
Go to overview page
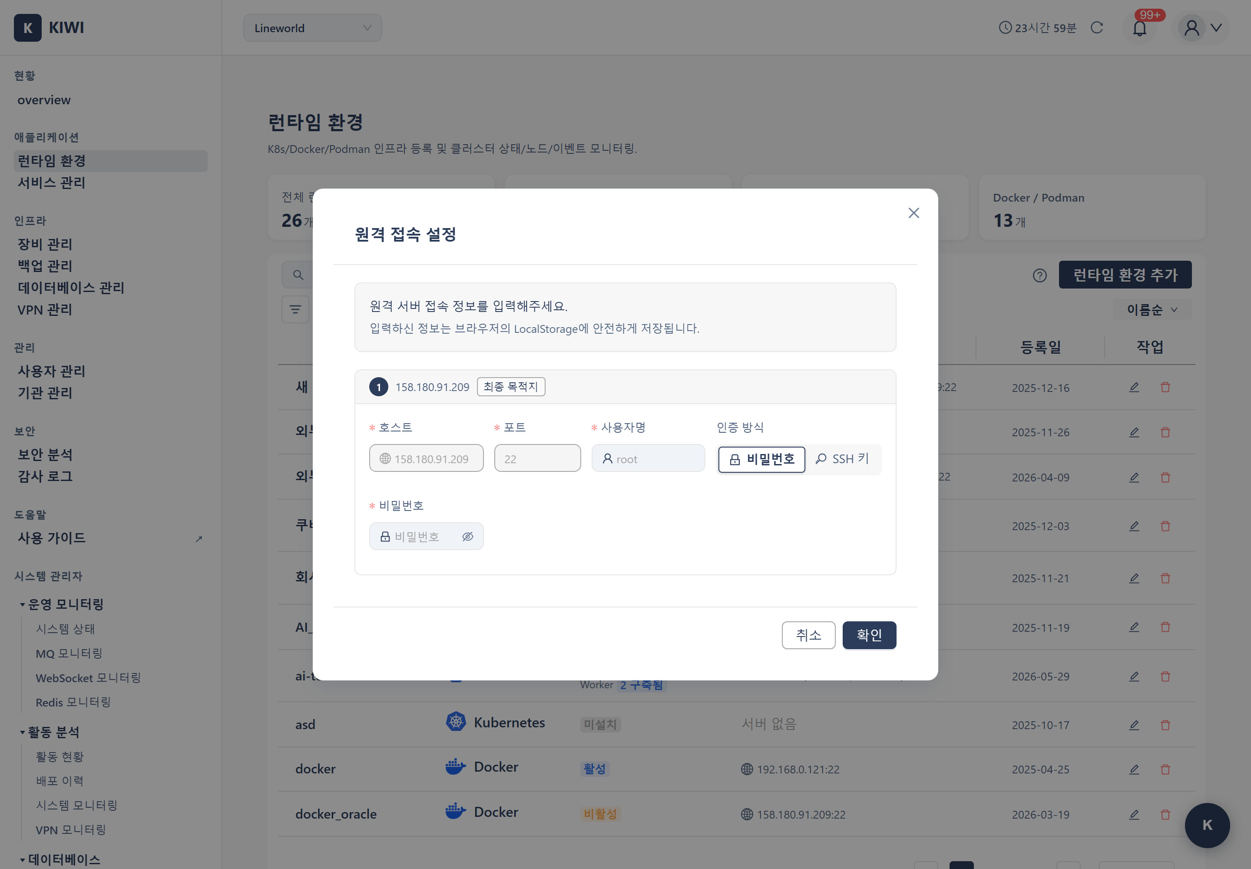coord(44,100)
